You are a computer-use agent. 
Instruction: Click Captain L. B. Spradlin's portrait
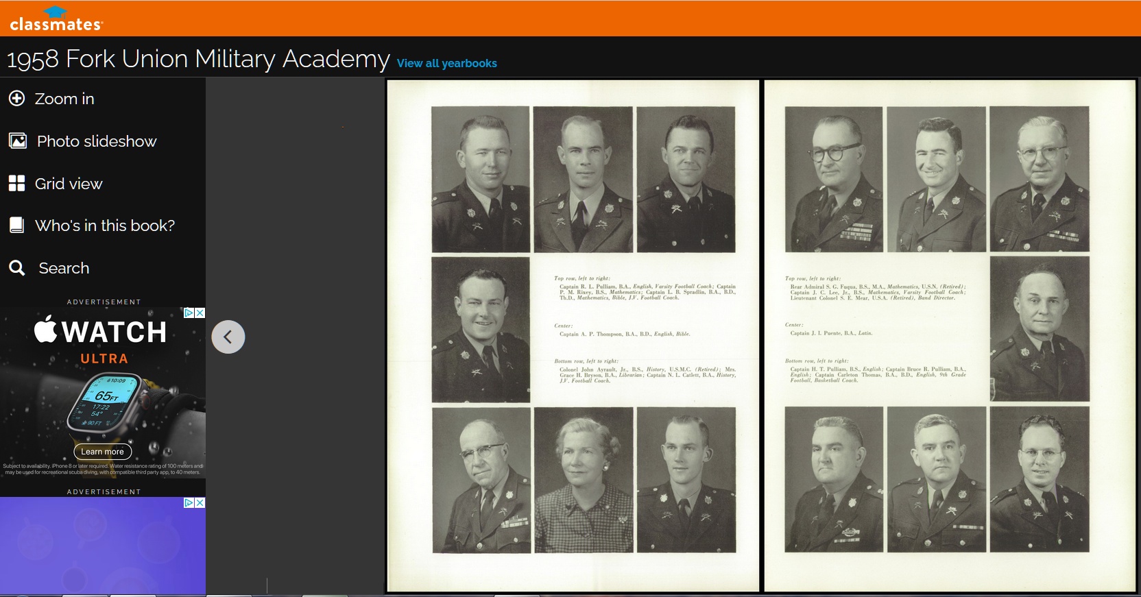click(x=686, y=179)
